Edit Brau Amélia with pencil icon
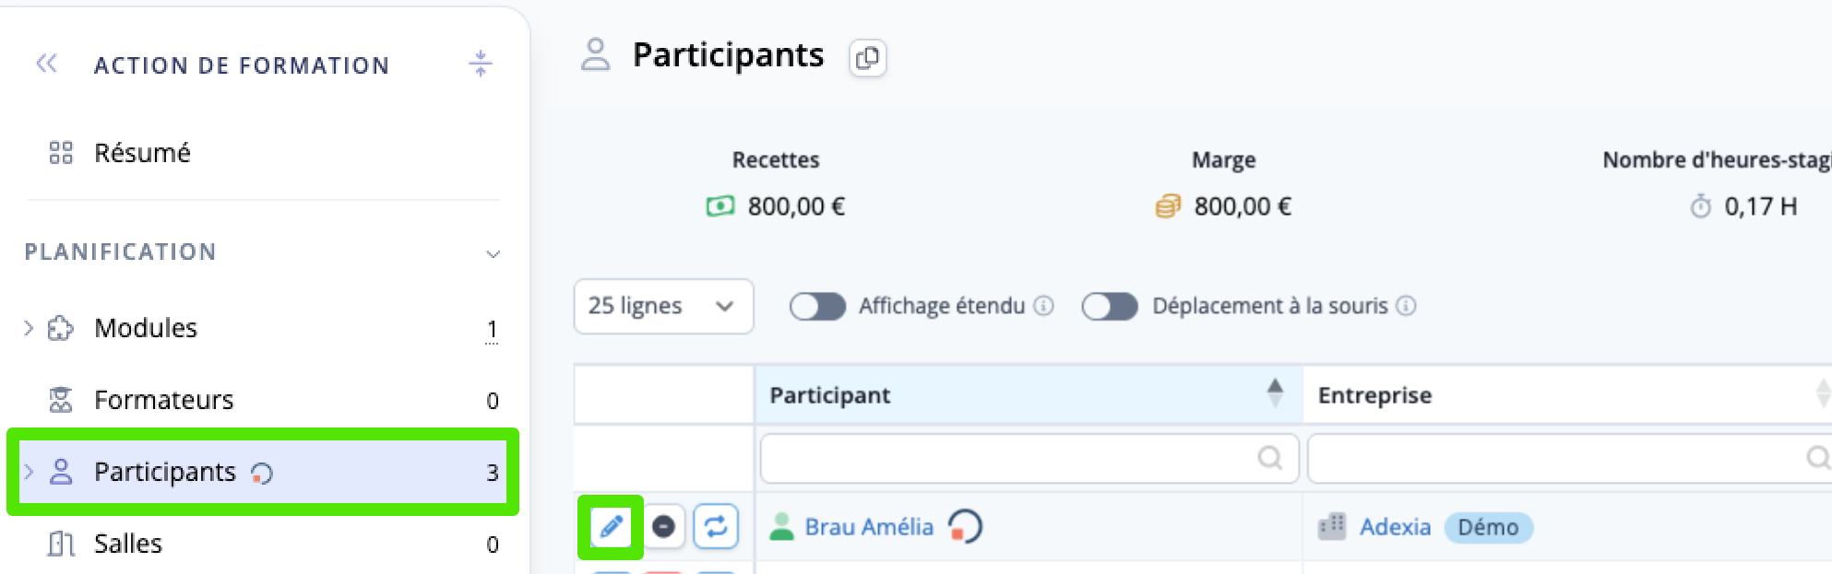This screenshot has height=574, width=1832. [611, 527]
